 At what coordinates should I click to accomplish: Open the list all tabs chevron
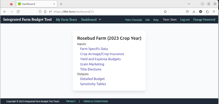pos(189,4)
